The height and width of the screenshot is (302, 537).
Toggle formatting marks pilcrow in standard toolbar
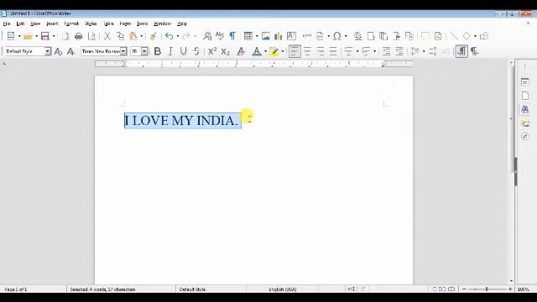[x=232, y=36]
